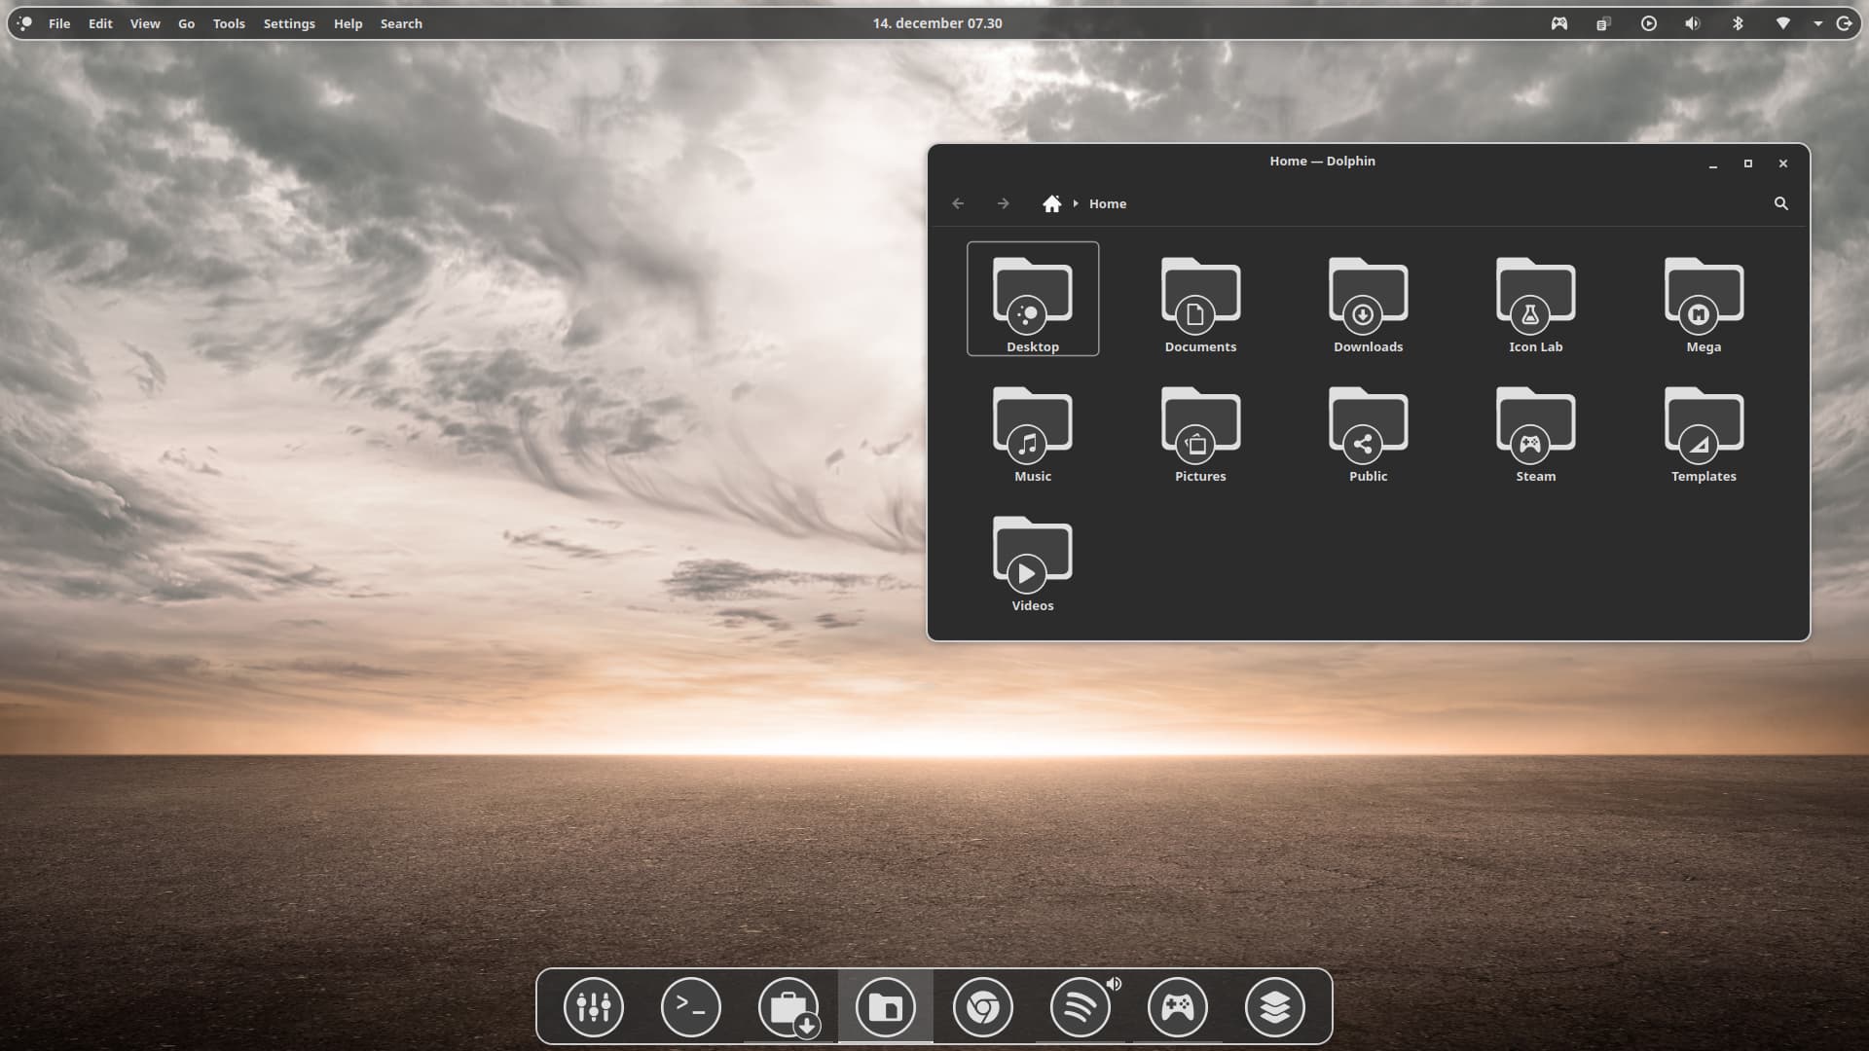Toggle the volume icon in system tray
Viewport: 1869px width, 1051px height.
click(1693, 23)
